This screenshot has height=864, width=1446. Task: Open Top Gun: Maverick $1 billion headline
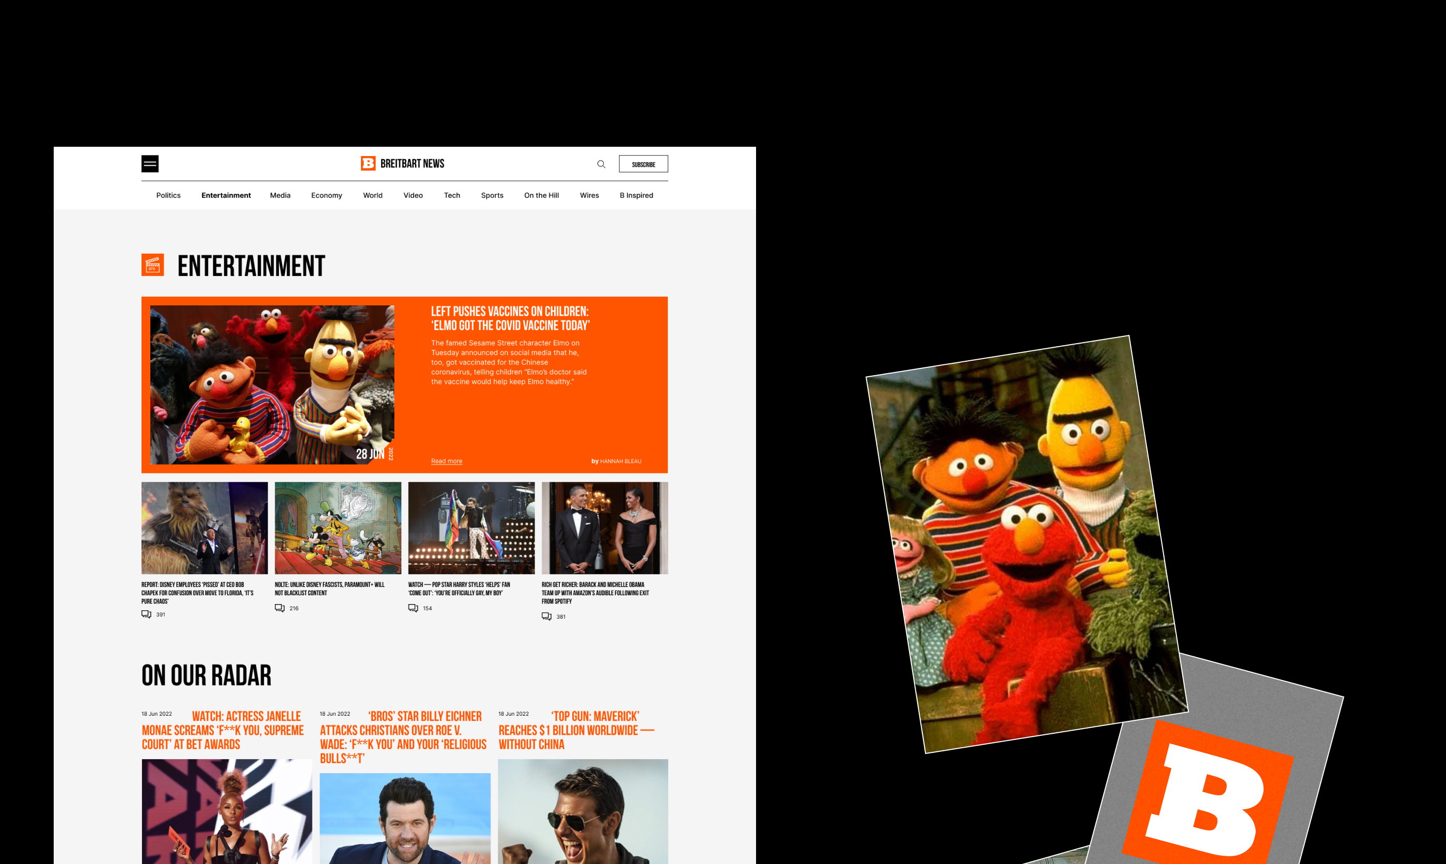click(576, 731)
